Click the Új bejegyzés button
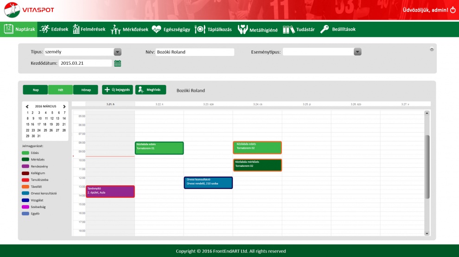 (118, 90)
